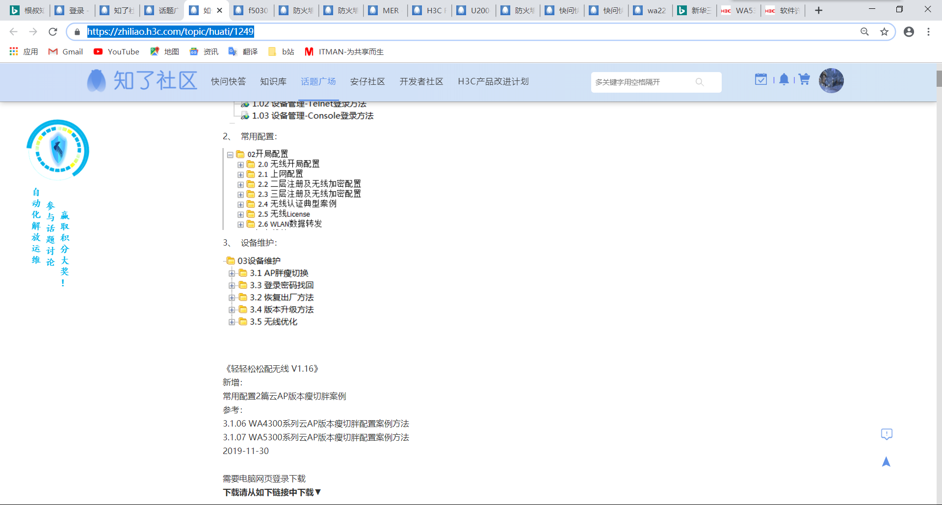The width and height of the screenshot is (942, 505).
Task: Open the calendar check-in icon
Action: [760, 79]
